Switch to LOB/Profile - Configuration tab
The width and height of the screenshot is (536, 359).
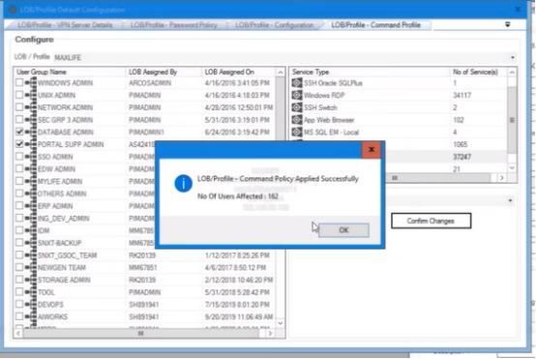274,25
